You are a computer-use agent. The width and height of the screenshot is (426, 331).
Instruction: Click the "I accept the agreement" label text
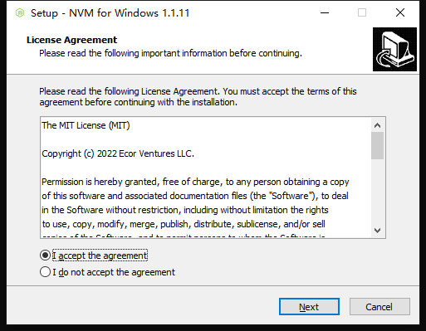(100, 256)
